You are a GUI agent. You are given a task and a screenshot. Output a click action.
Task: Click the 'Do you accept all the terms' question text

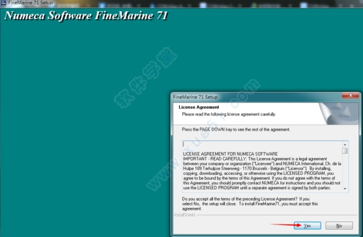250,203
